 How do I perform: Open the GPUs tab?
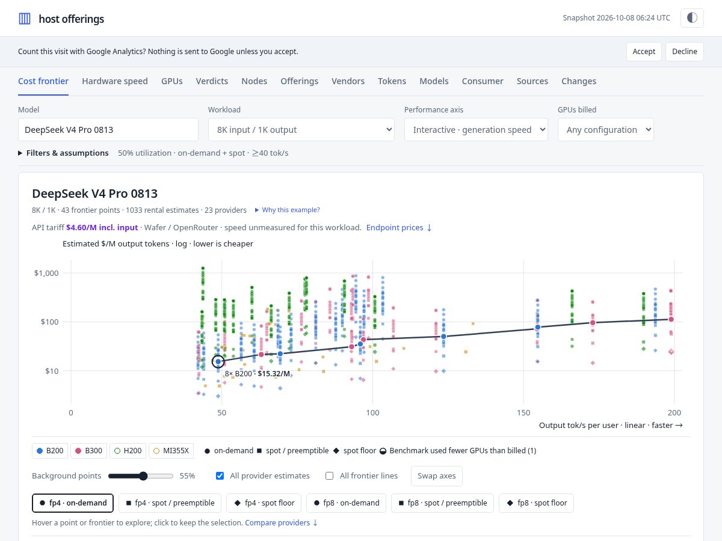pyautogui.click(x=172, y=81)
